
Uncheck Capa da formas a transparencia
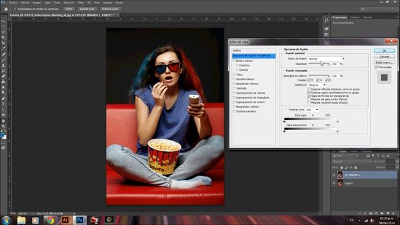coord(309,96)
